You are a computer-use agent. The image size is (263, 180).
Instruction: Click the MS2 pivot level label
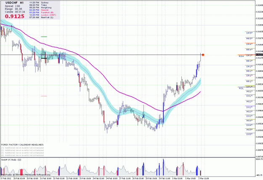coord(250,102)
